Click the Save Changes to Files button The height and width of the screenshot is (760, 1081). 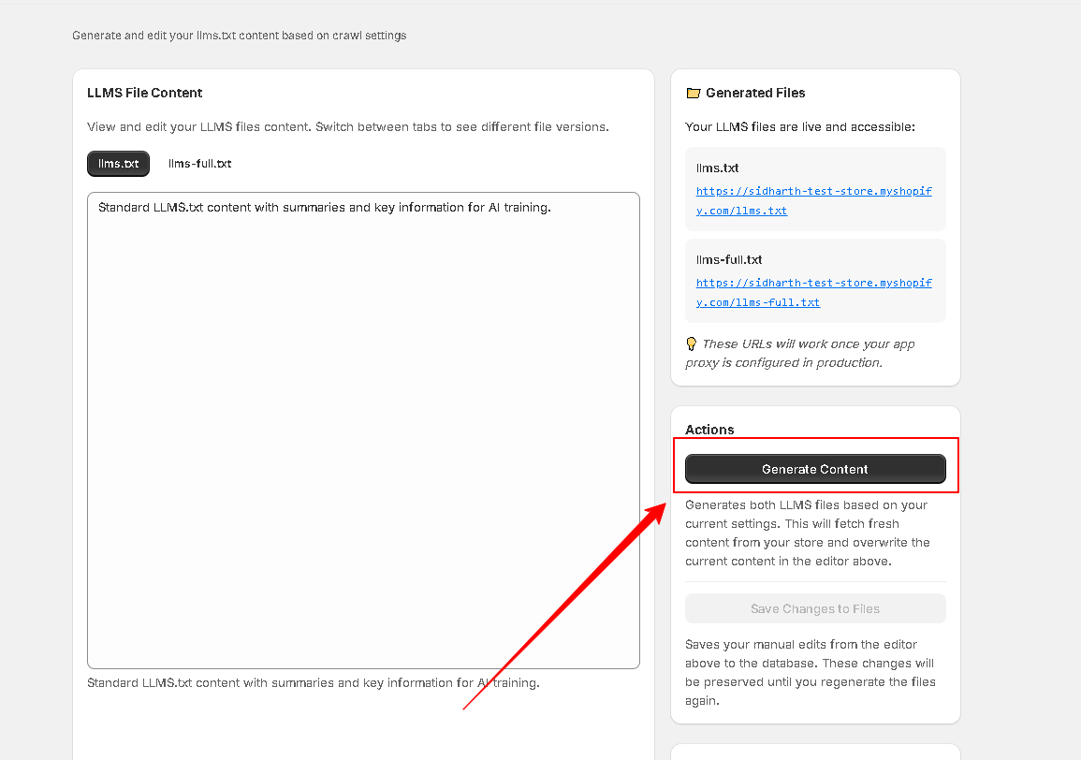coord(815,608)
